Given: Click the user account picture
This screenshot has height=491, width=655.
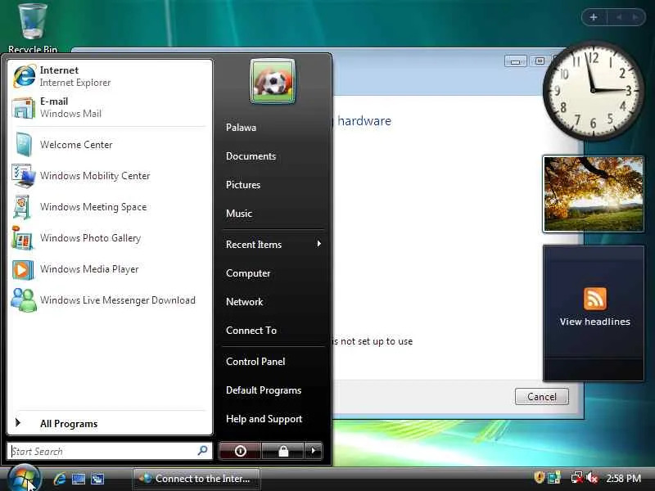Looking at the screenshot, I should 273,81.
